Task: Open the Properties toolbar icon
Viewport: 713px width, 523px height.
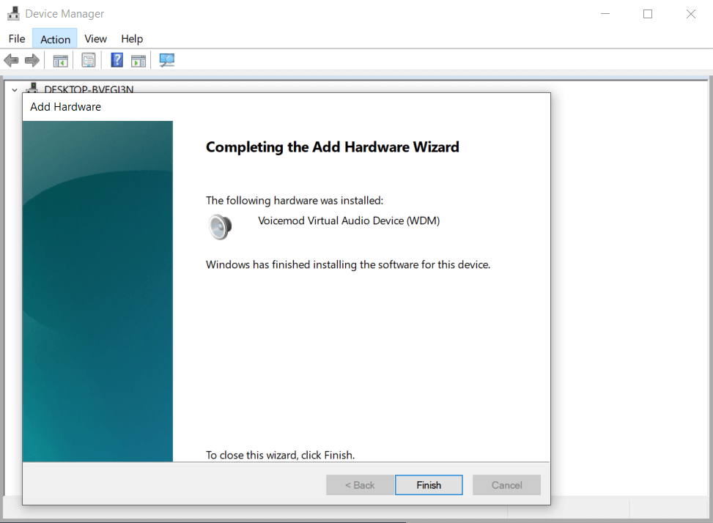Action: tap(88, 60)
